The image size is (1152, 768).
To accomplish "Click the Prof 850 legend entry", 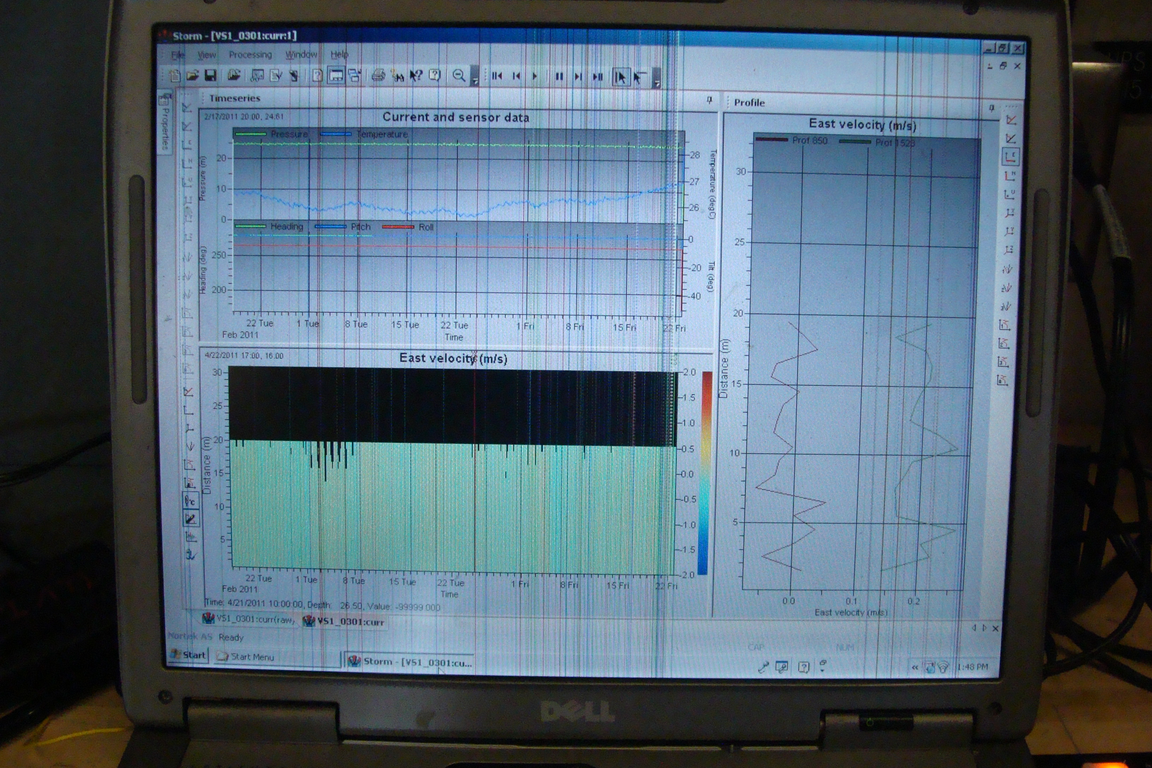I will [x=792, y=140].
